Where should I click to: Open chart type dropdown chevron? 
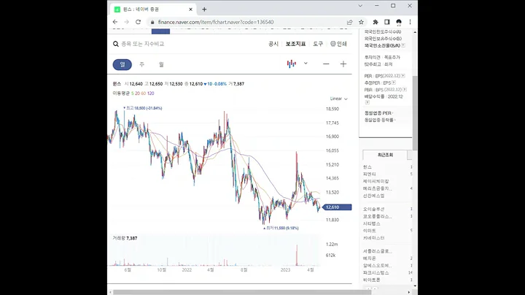(x=306, y=64)
